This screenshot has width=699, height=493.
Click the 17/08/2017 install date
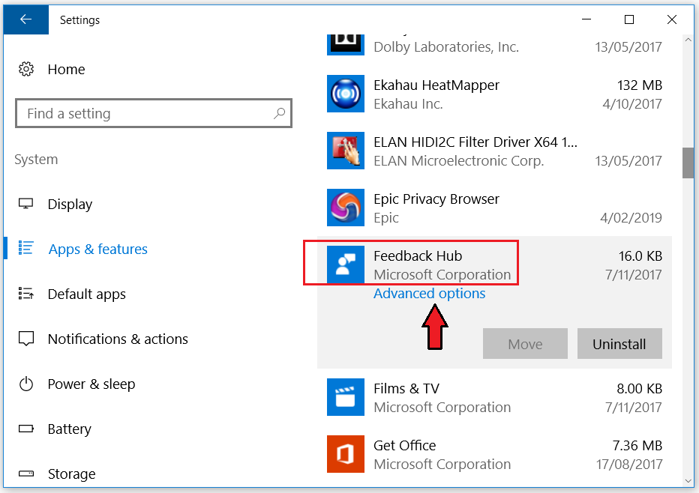coord(629,464)
